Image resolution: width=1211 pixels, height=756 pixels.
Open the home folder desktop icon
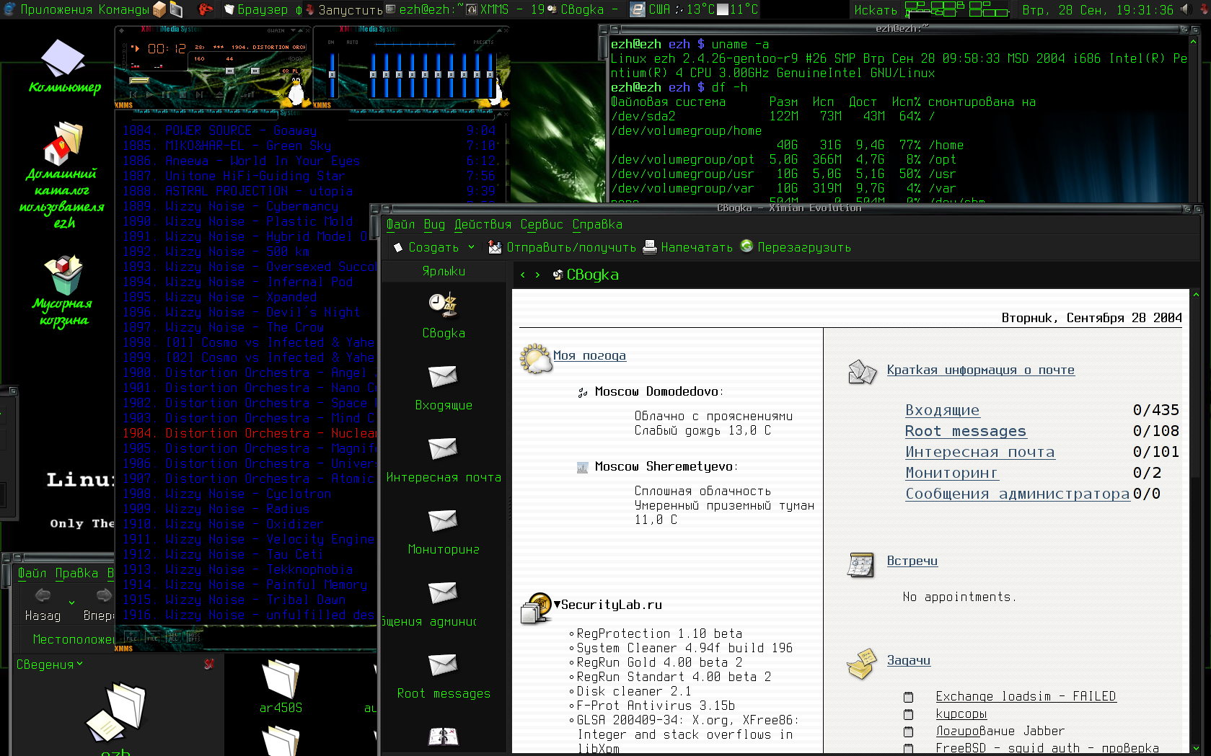(x=63, y=143)
